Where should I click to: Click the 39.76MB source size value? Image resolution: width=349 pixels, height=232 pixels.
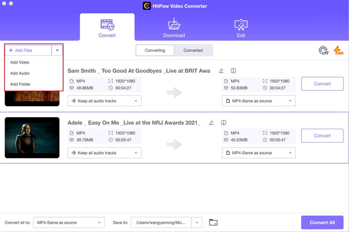point(84,140)
